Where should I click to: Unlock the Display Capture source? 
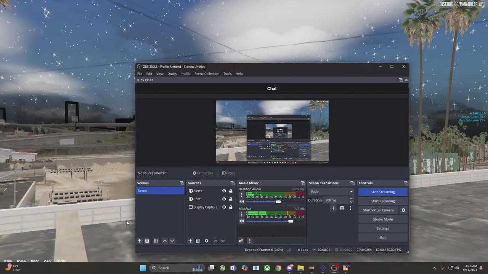click(x=231, y=207)
